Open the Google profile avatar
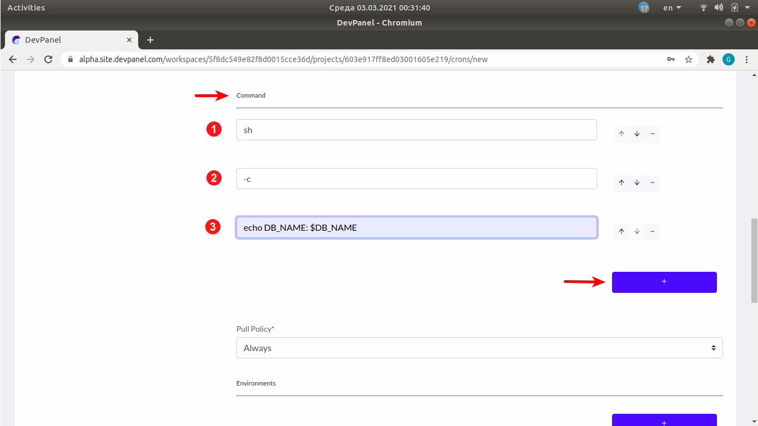The height and width of the screenshot is (426, 758). 729,59
